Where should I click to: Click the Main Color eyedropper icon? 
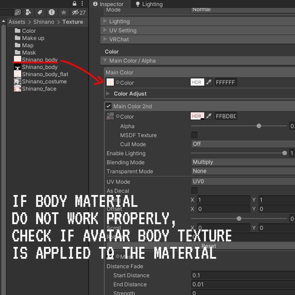coord(209,82)
